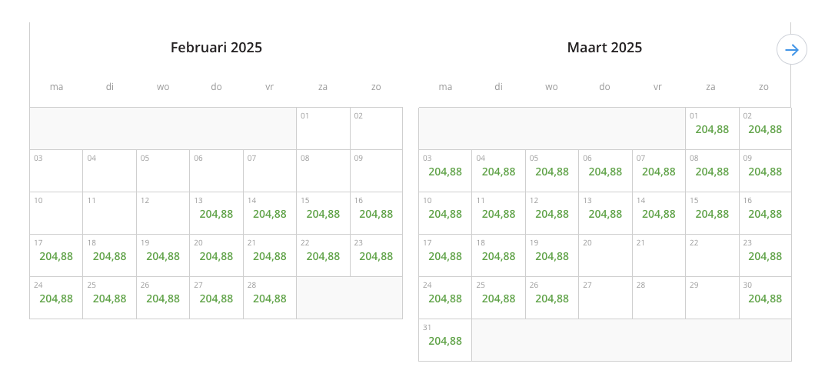Click the next month arrow icon

792,50
